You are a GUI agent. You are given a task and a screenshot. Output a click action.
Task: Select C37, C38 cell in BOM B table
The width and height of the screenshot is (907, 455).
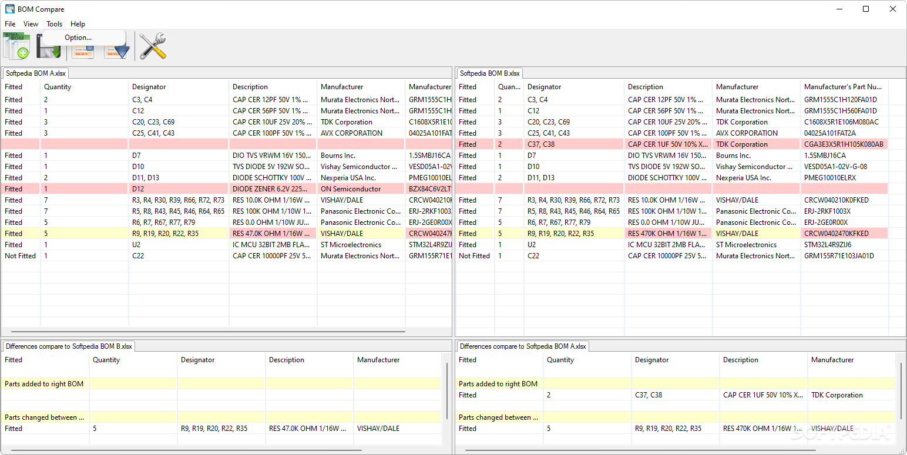coord(574,144)
